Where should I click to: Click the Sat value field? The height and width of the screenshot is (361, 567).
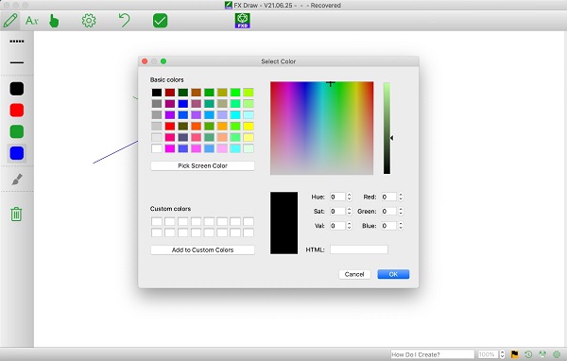tap(337, 212)
